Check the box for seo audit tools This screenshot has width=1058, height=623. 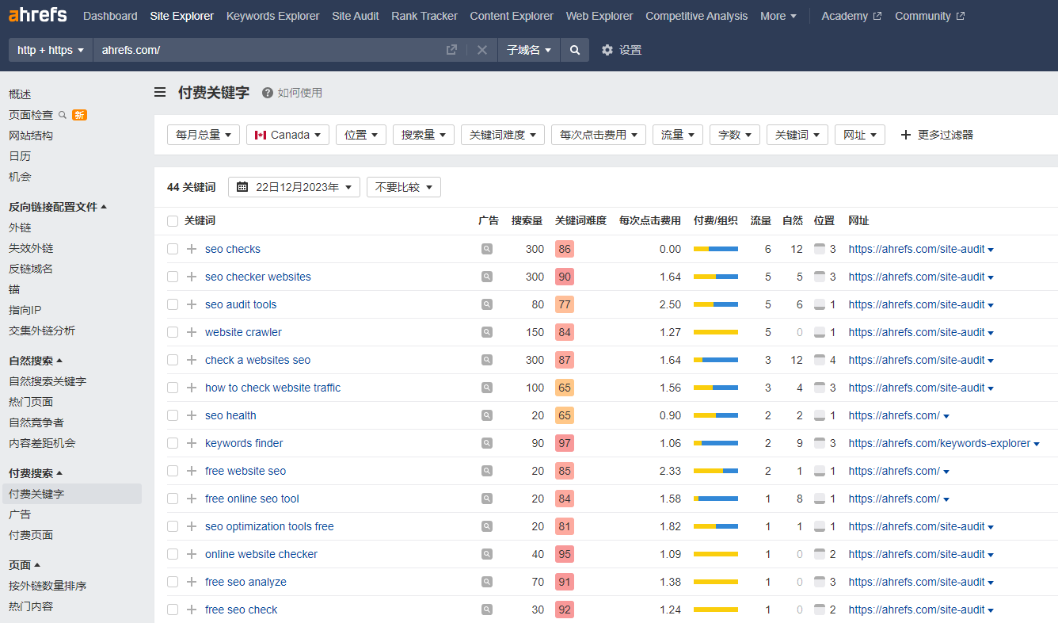173,304
